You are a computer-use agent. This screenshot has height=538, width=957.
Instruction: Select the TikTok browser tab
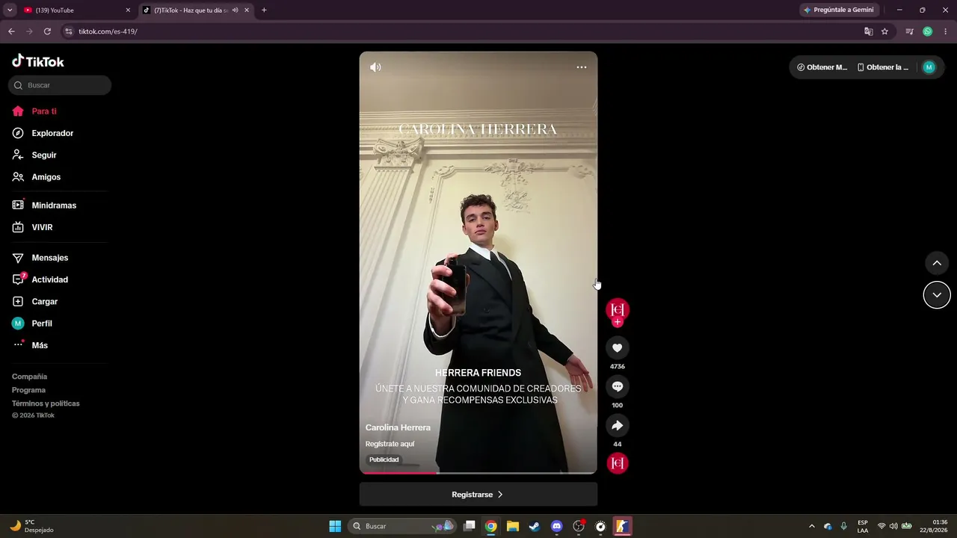tap(196, 10)
